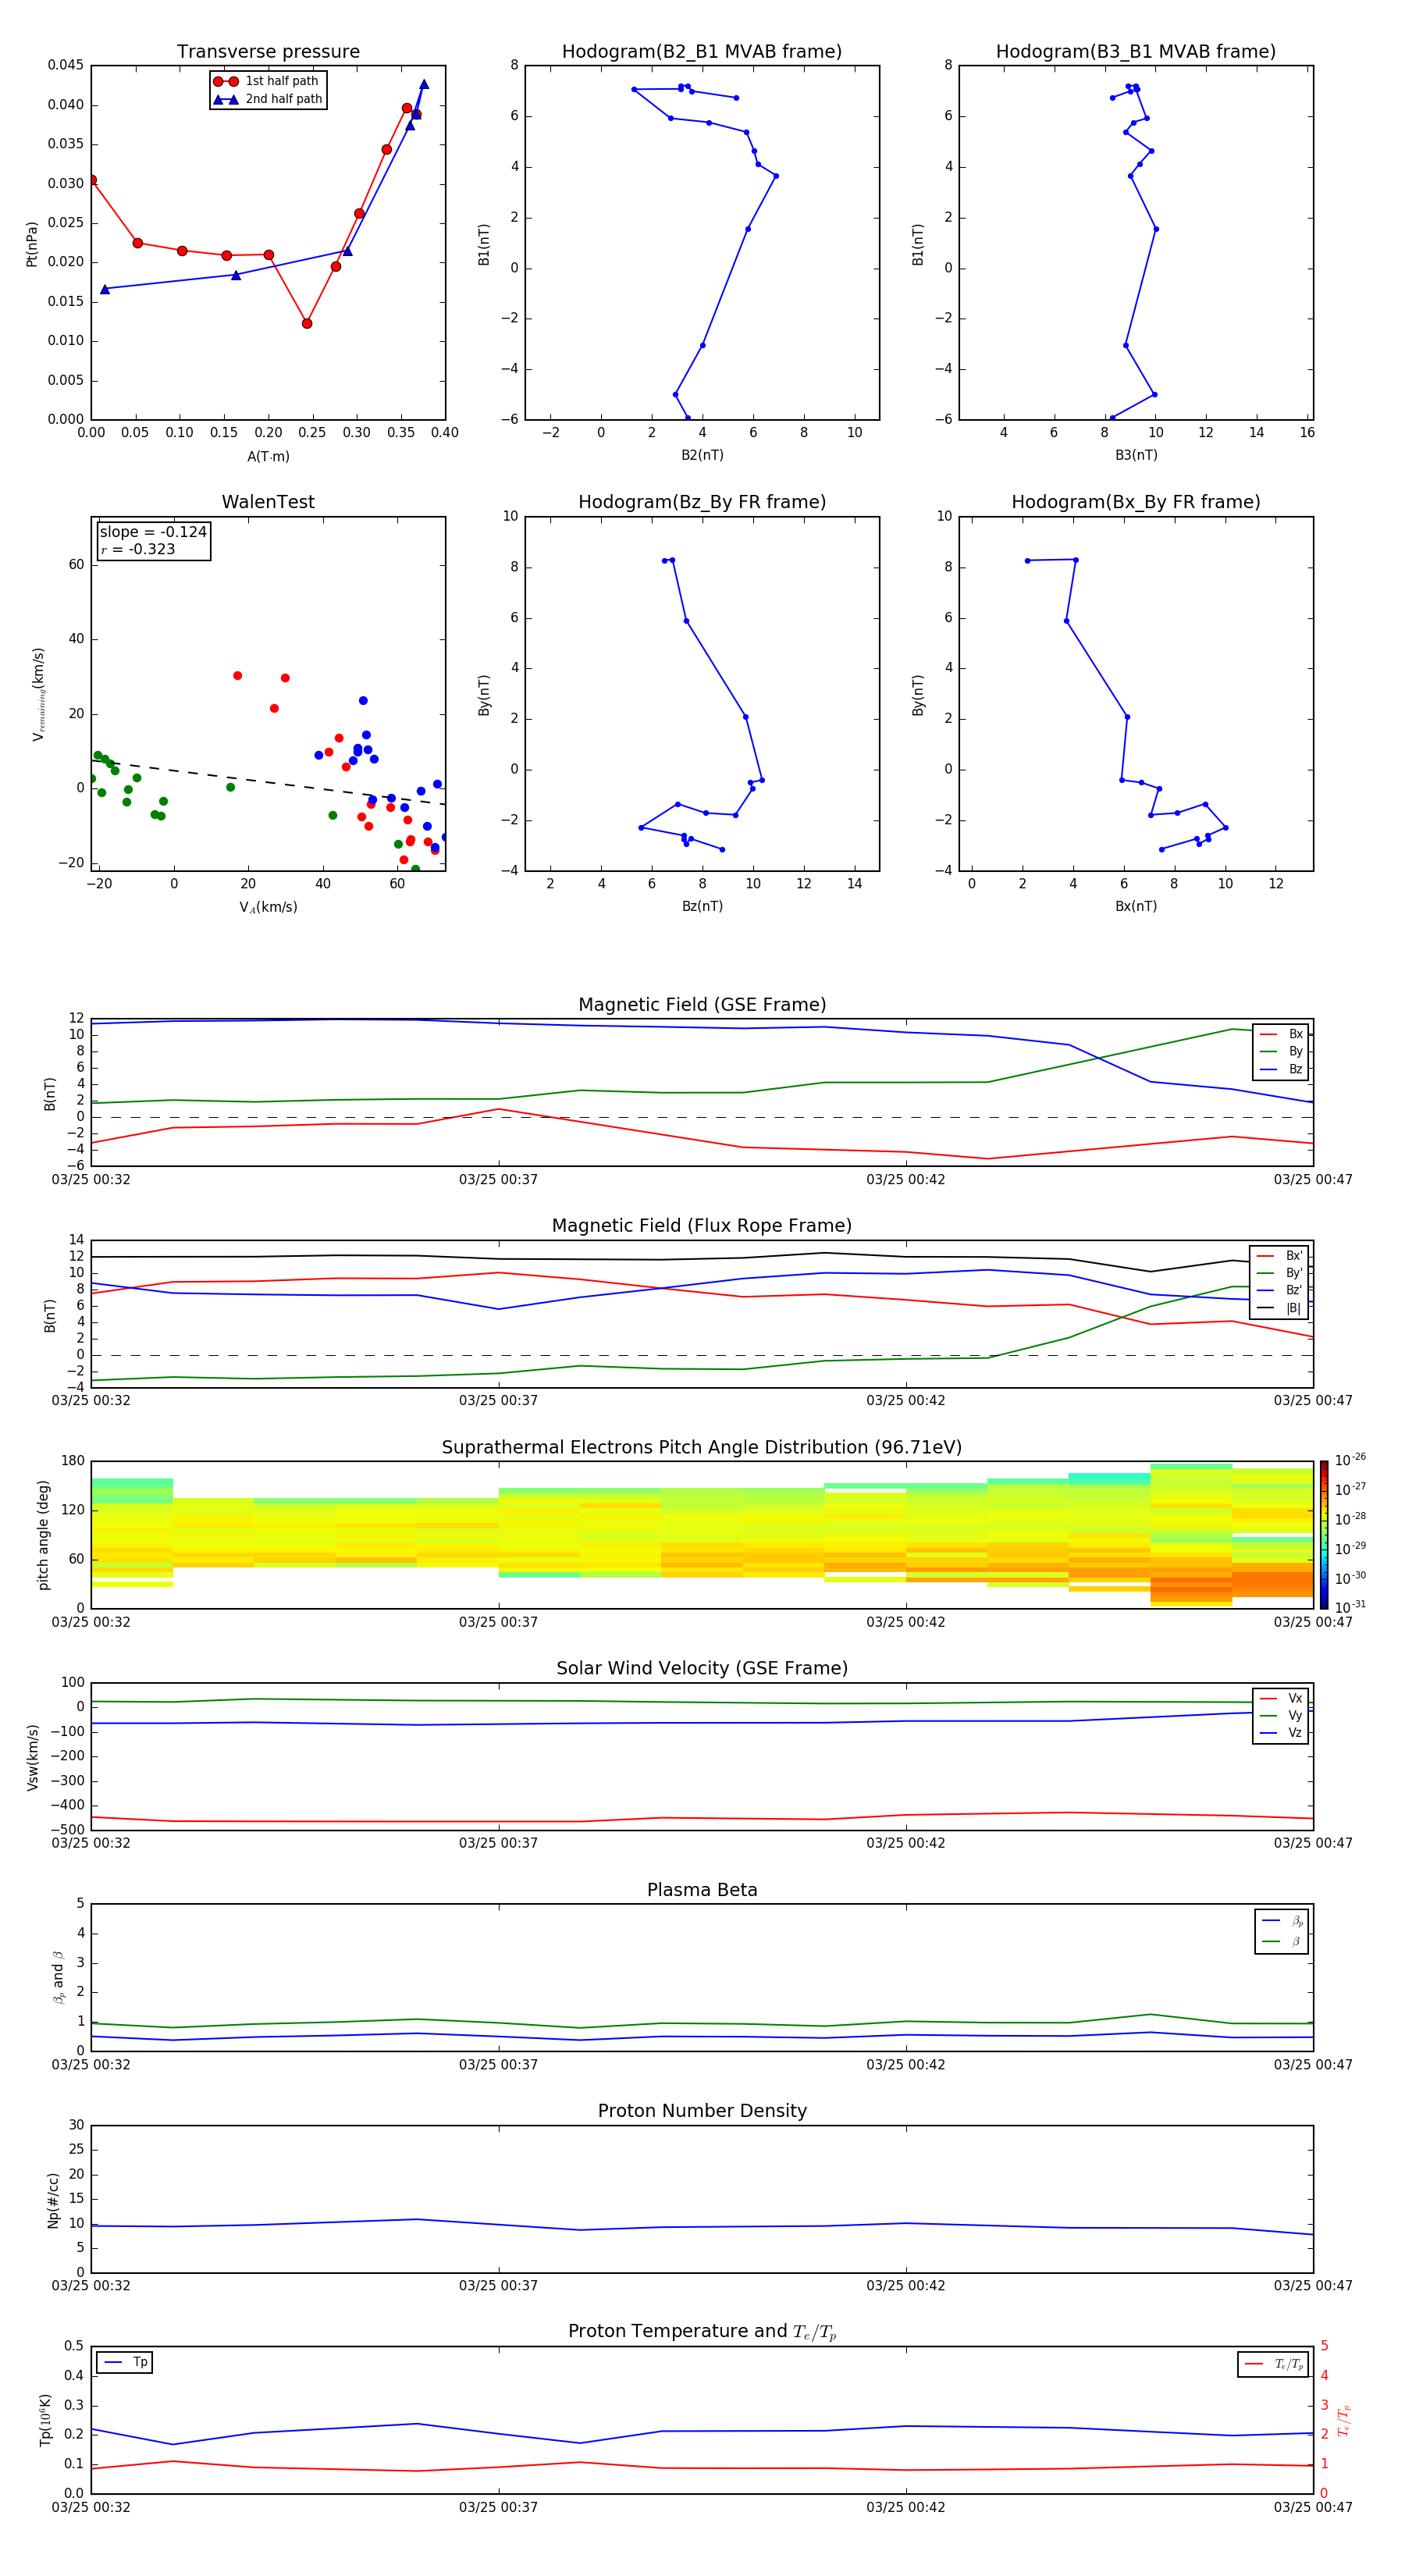The image size is (1405, 2576).
Task: Select "Vx" in the solar wind legend
Action: (1281, 1698)
